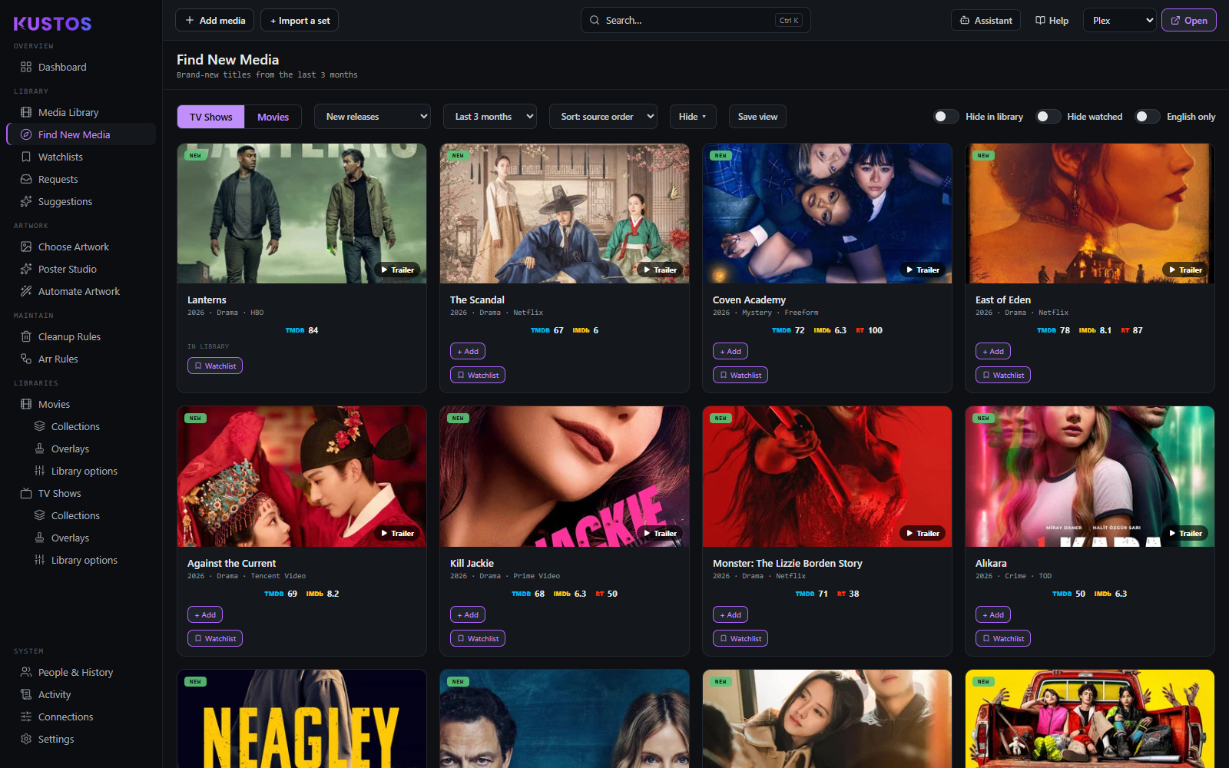Image resolution: width=1229 pixels, height=768 pixels.
Task: Focus the Search field
Action: point(695,20)
